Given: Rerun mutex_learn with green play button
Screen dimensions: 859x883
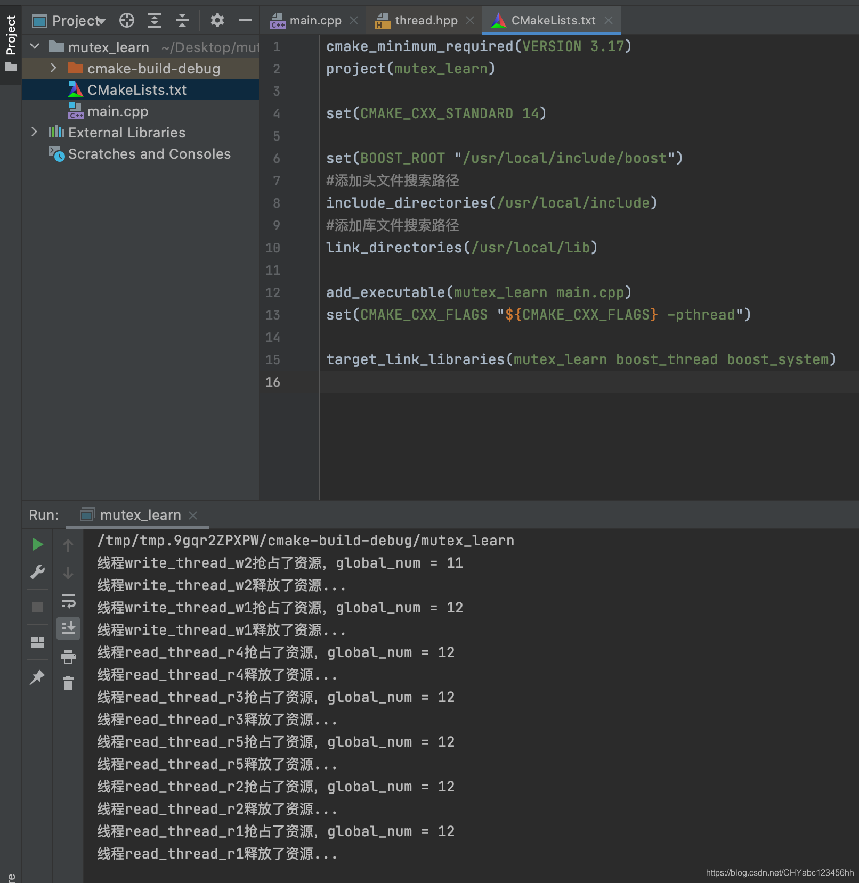Looking at the screenshot, I should coord(38,544).
